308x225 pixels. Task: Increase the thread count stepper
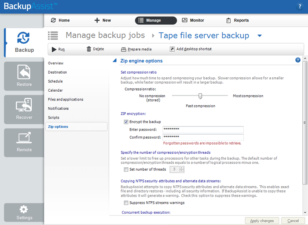coord(182,168)
